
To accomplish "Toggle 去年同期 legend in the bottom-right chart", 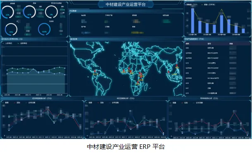I will coord(198,103).
